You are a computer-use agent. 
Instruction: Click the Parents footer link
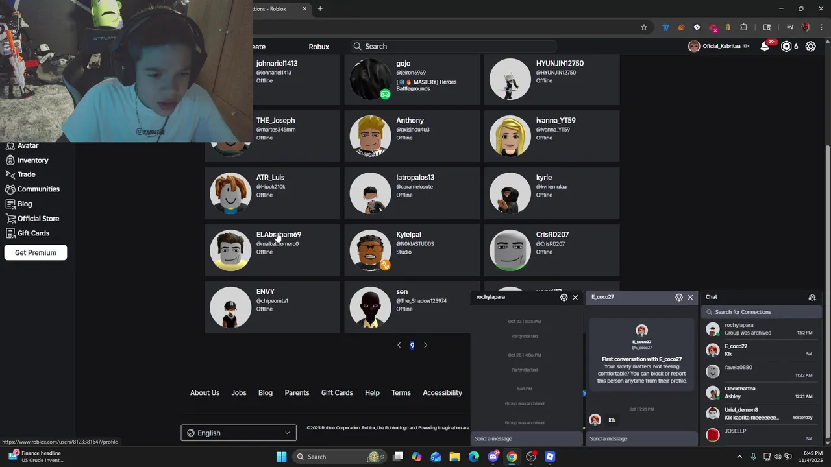coord(297,393)
